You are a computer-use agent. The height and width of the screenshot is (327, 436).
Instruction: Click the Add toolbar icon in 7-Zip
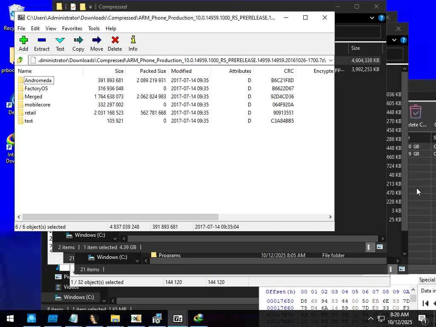tap(23, 40)
